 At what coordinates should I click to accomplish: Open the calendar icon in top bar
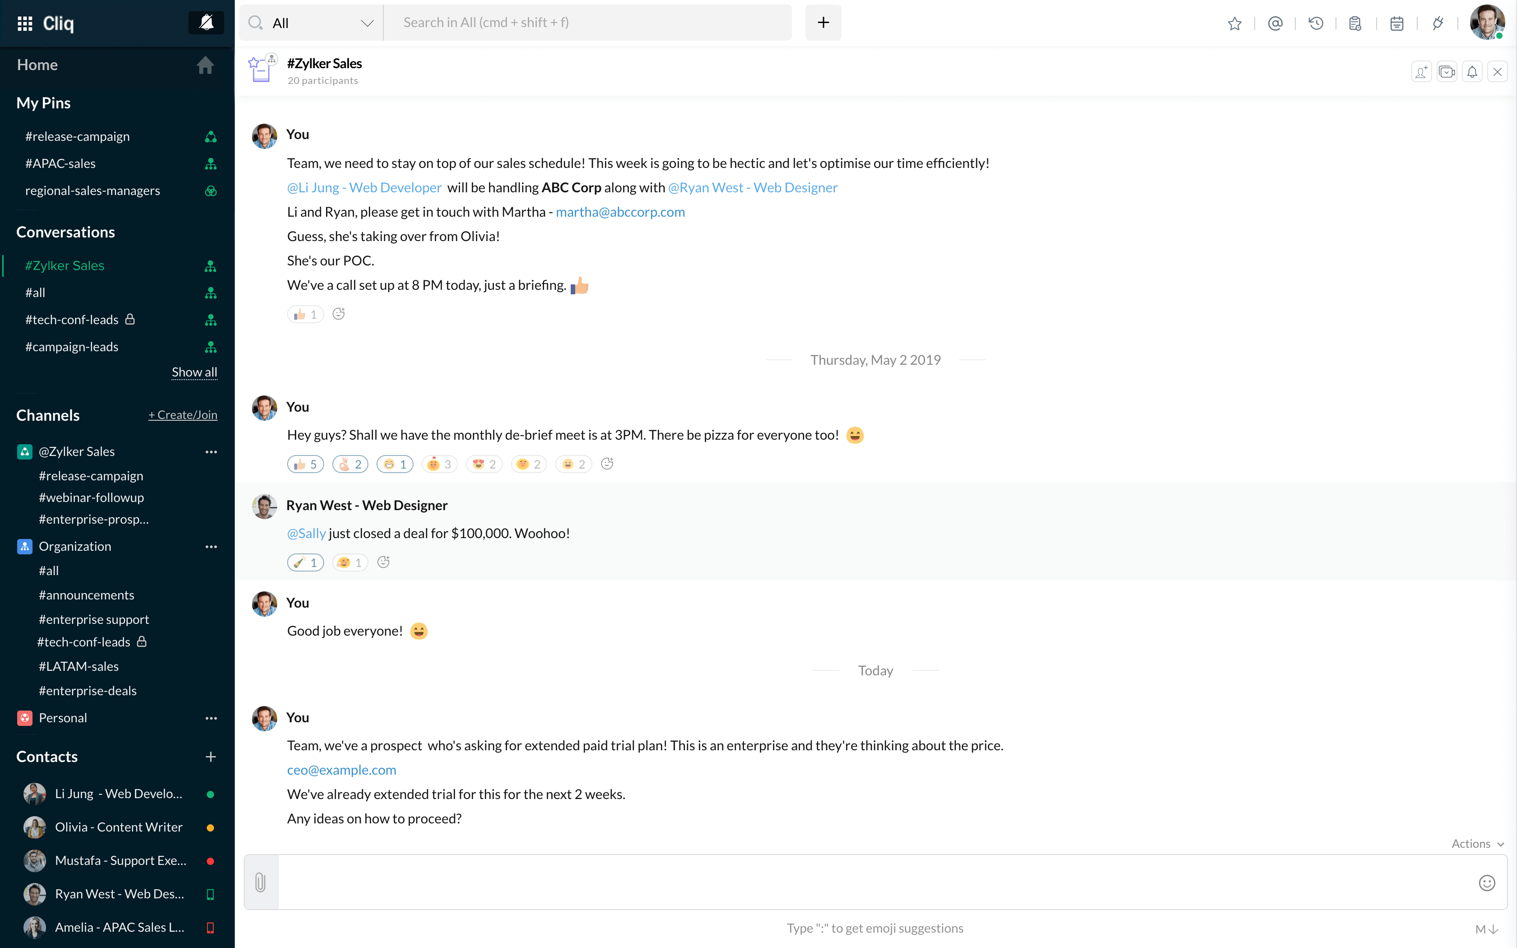(1396, 23)
